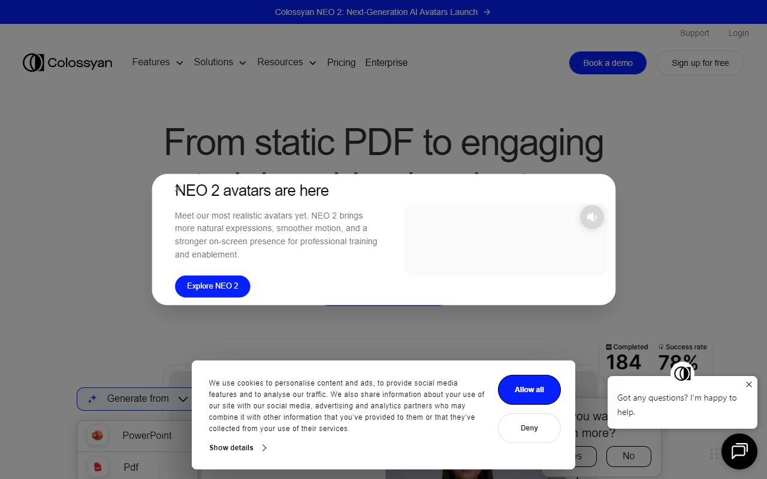Show details of cookie consent

[x=238, y=448]
